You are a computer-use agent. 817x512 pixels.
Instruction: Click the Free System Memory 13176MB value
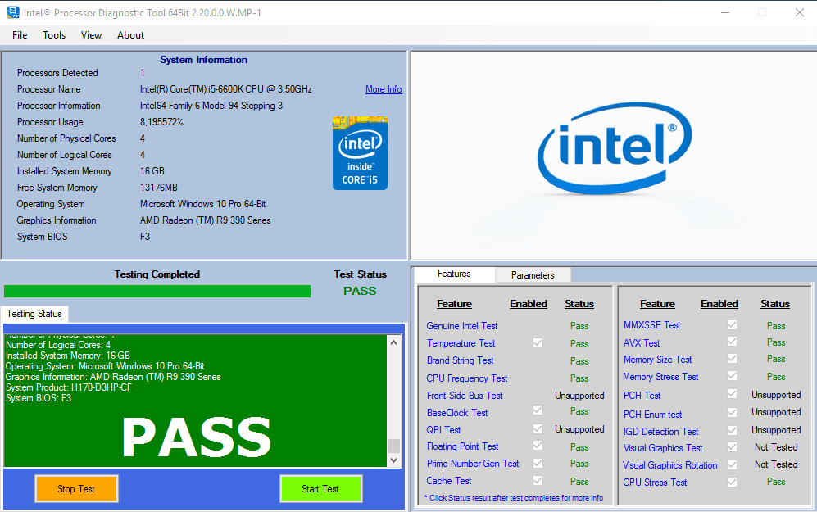tap(159, 188)
